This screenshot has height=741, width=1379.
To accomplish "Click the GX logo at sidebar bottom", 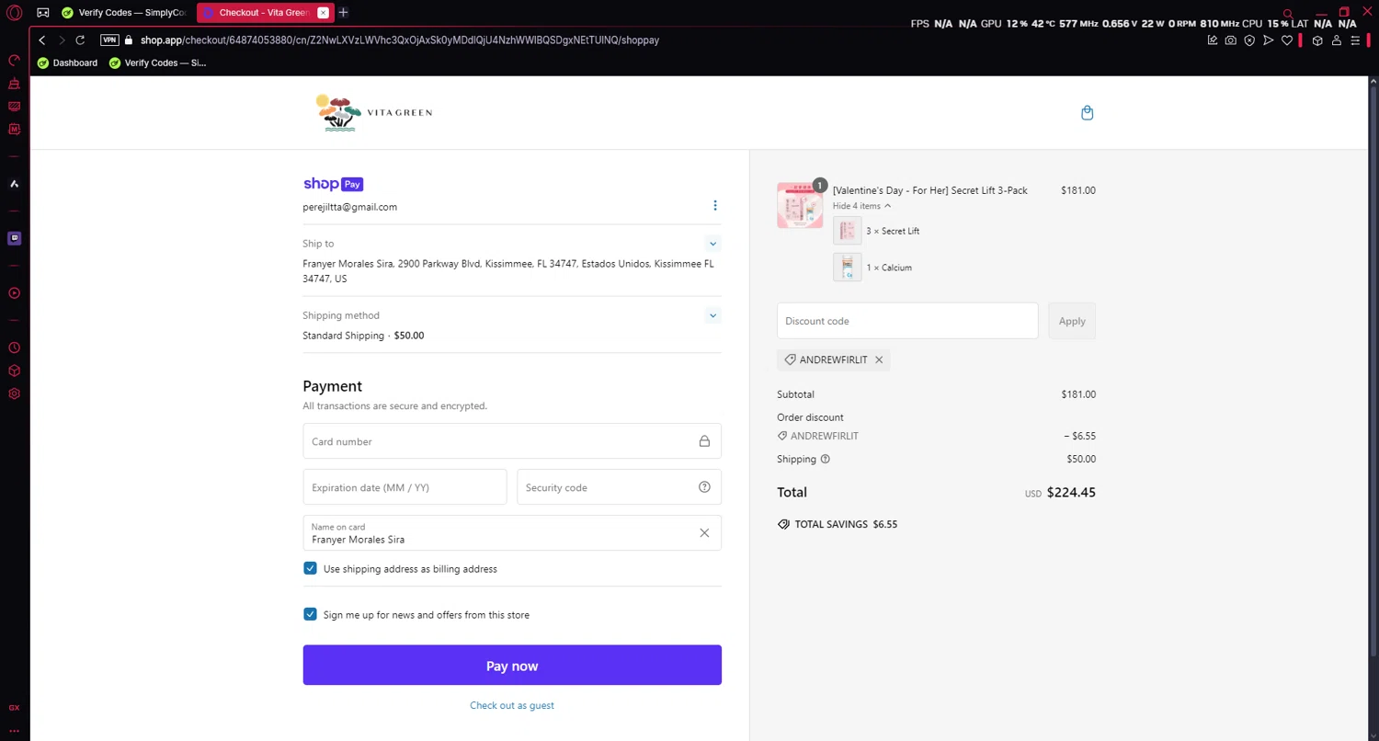I will [x=14, y=708].
